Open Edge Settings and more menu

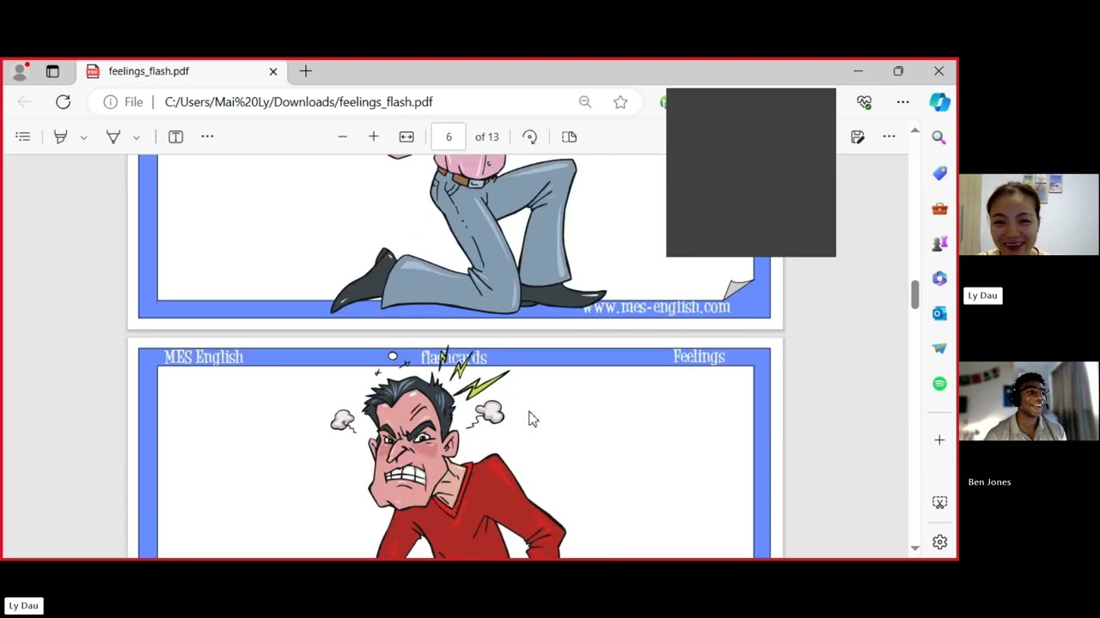point(903,102)
